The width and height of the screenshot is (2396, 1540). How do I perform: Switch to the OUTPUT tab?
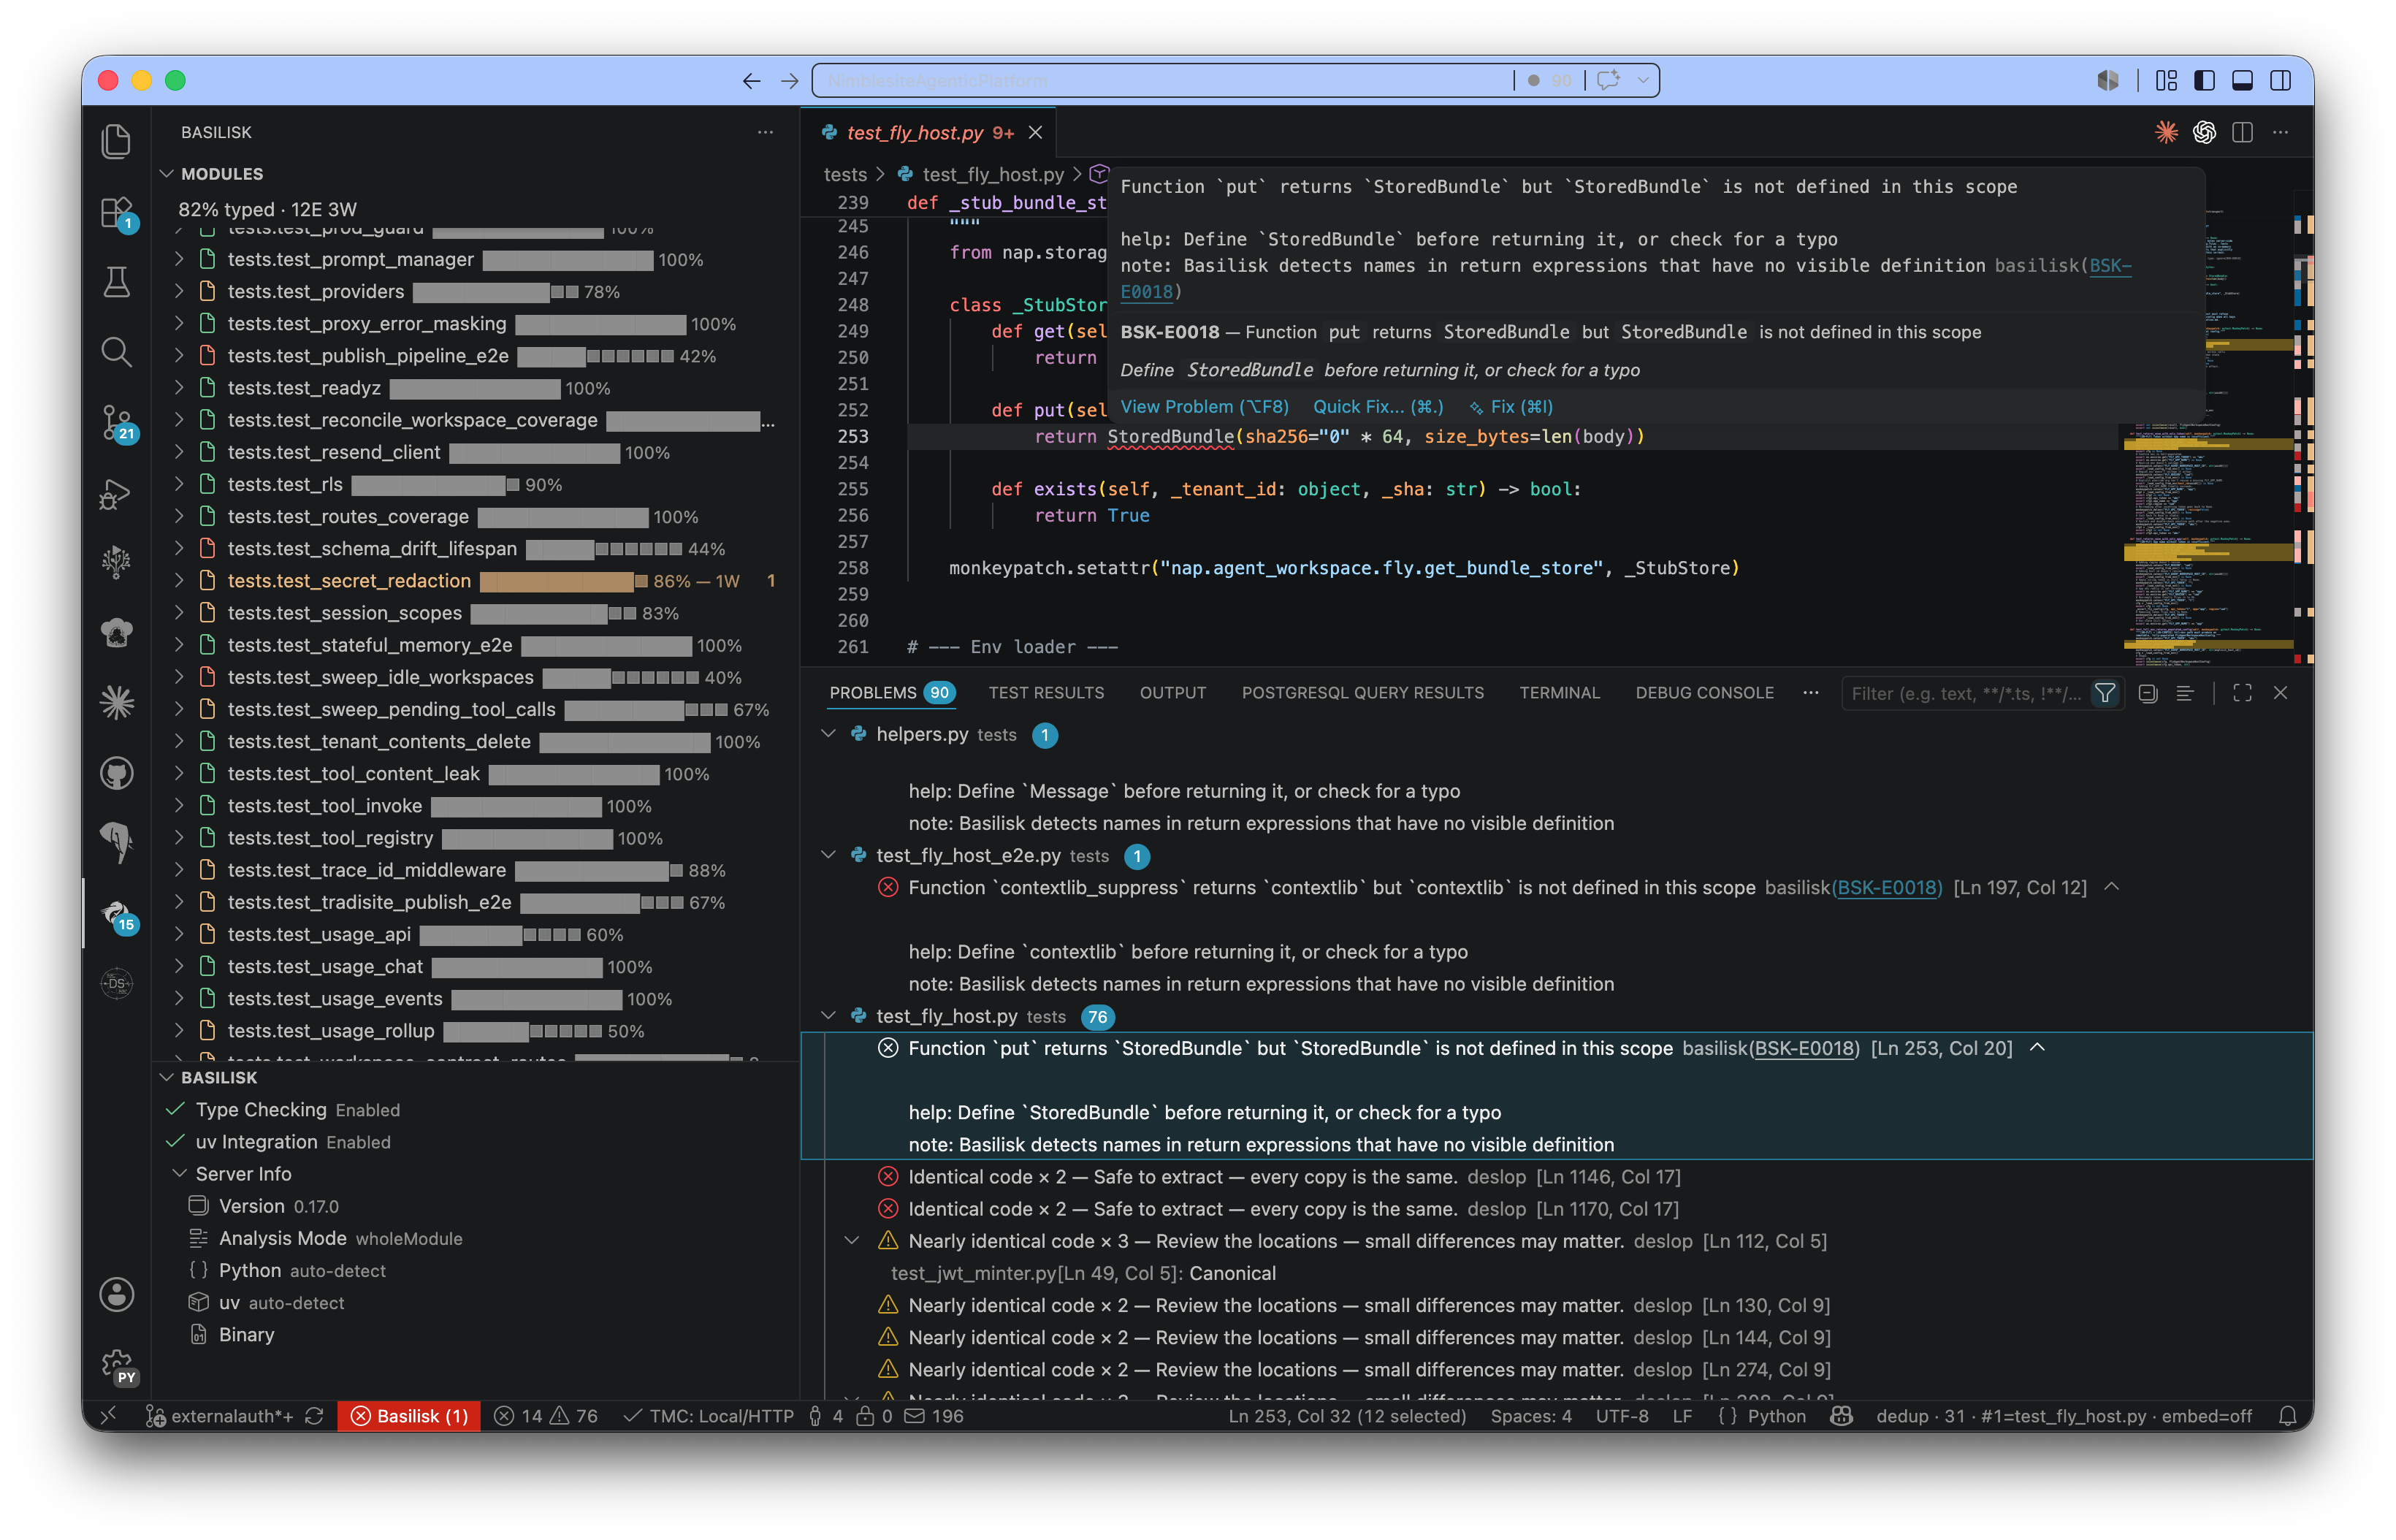[x=1173, y=693]
